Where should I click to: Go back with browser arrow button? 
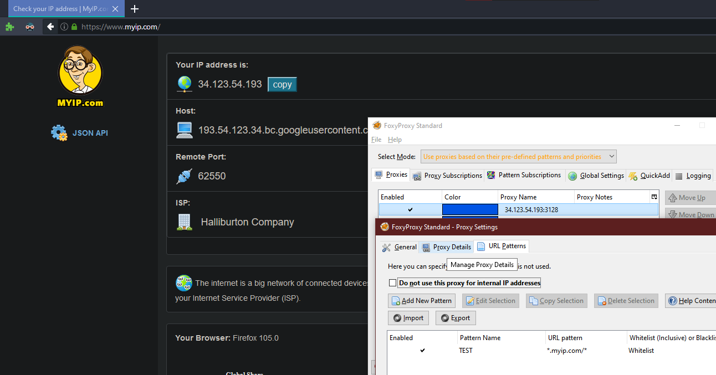click(50, 27)
